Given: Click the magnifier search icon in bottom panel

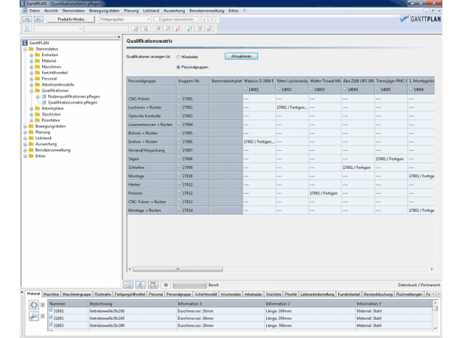Looking at the screenshot, I should tap(34, 316).
